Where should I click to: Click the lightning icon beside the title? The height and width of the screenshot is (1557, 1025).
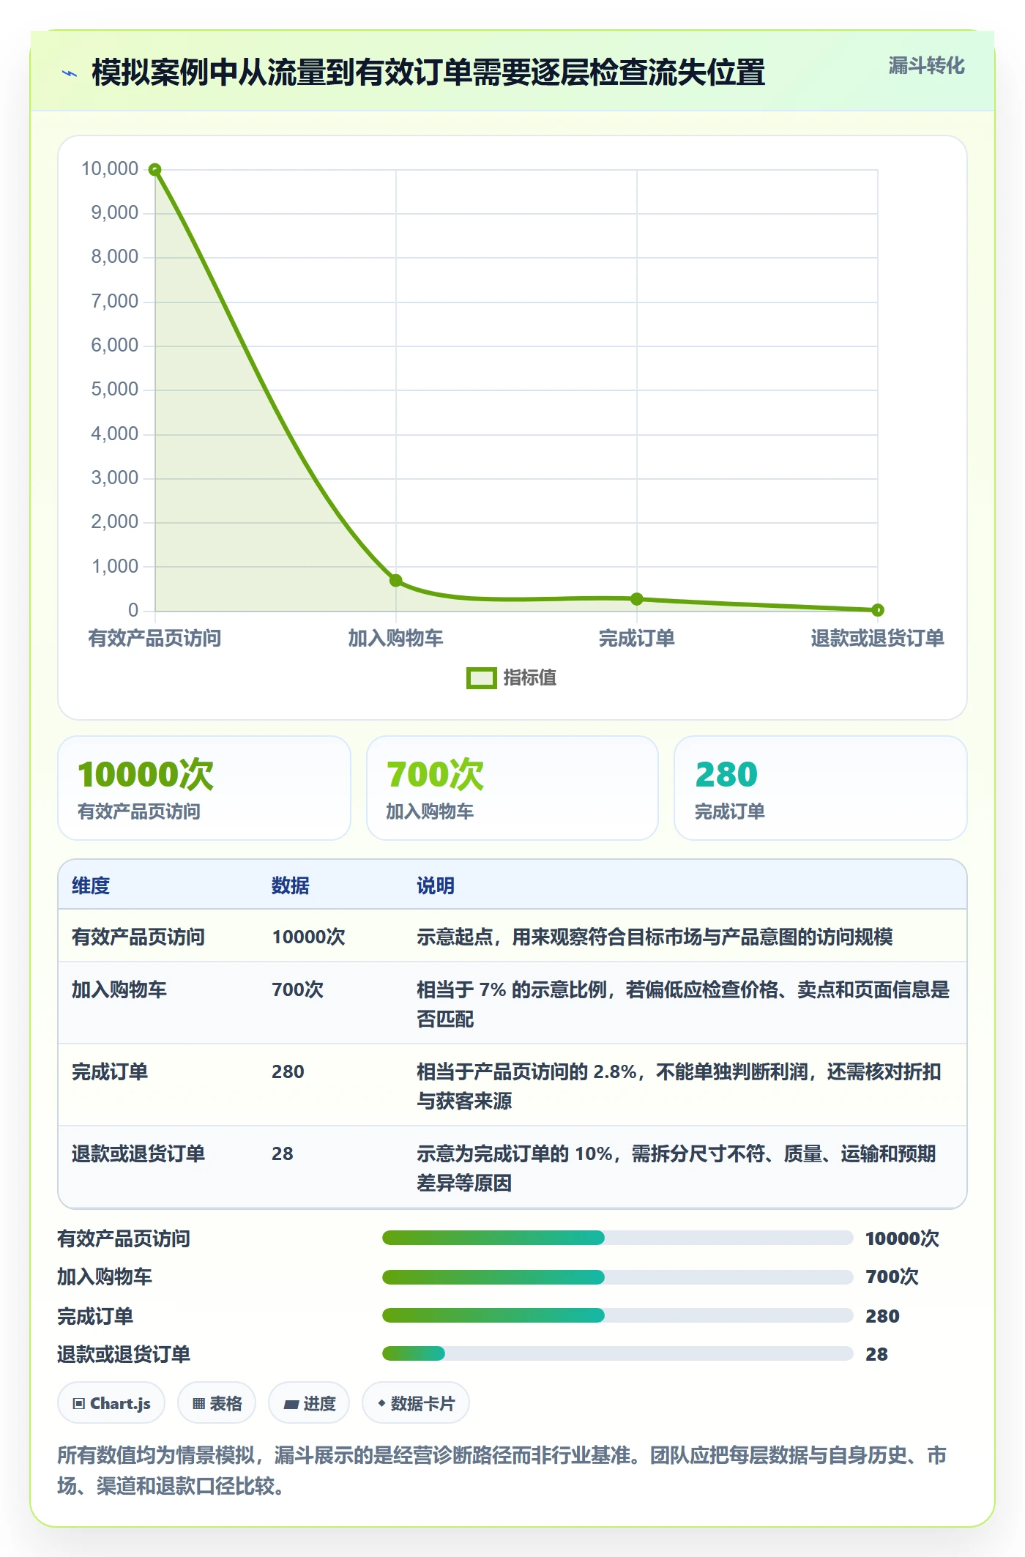tap(70, 73)
